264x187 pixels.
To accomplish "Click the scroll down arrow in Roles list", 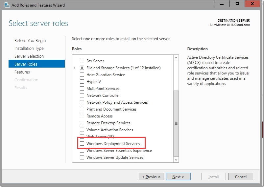I will 176,160.
